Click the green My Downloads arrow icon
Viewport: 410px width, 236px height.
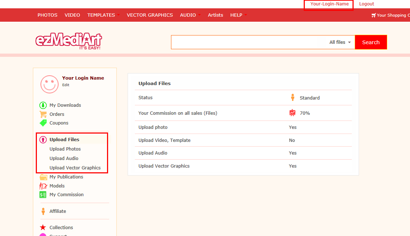[43, 105]
